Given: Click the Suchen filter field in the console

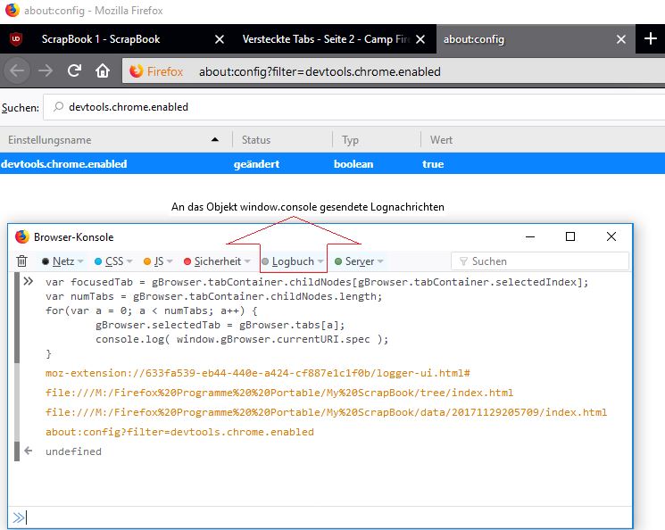Looking at the screenshot, I should [544, 261].
